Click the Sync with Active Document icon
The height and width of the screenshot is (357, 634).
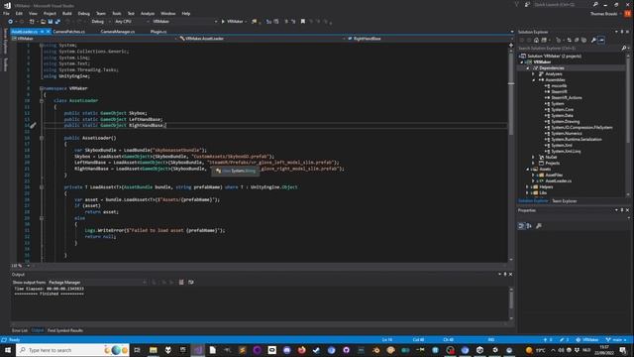click(x=570, y=40)
